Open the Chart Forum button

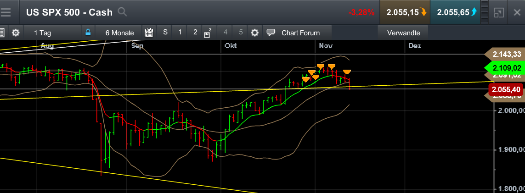coord(297,33)
